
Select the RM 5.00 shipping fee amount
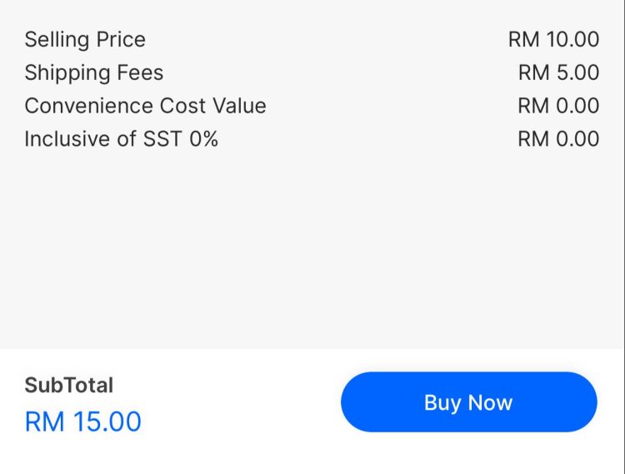(x=558, y=72)
